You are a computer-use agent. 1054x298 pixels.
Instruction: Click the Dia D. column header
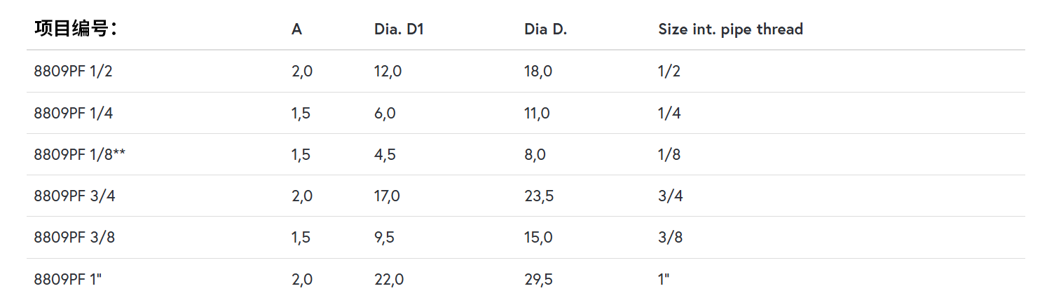pos(546,29)
